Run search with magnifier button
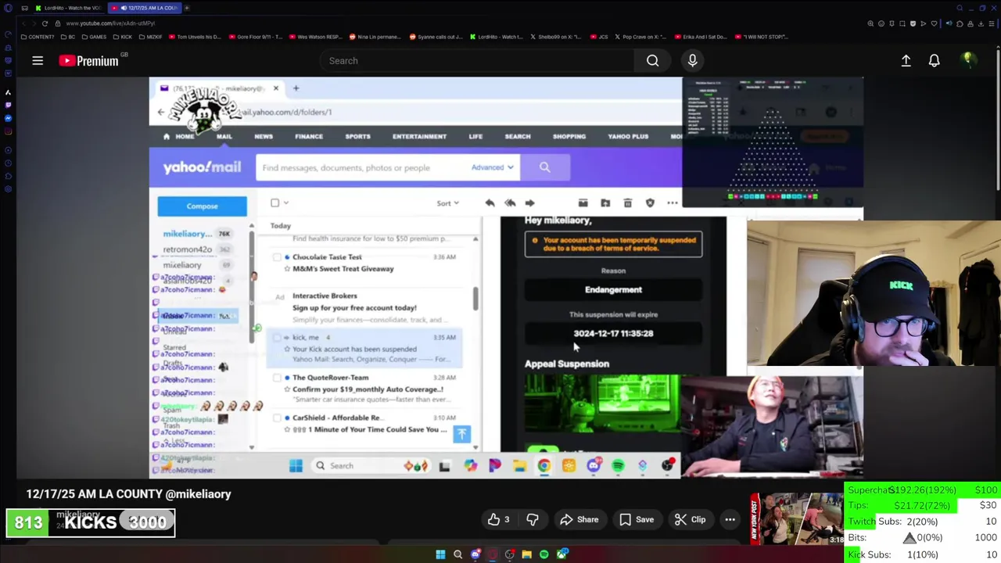1001x563 pixels. 652,60
